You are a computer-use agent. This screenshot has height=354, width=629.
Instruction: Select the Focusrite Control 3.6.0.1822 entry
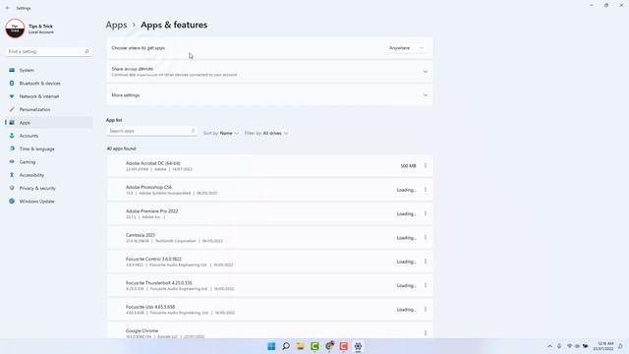tap(269, 262)
